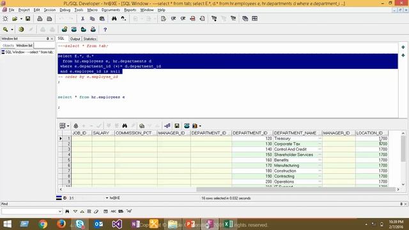Create a new file with New icon
The height and width of the screenshot is (230, 409).
pyautogui.click(x=5, y=19)
